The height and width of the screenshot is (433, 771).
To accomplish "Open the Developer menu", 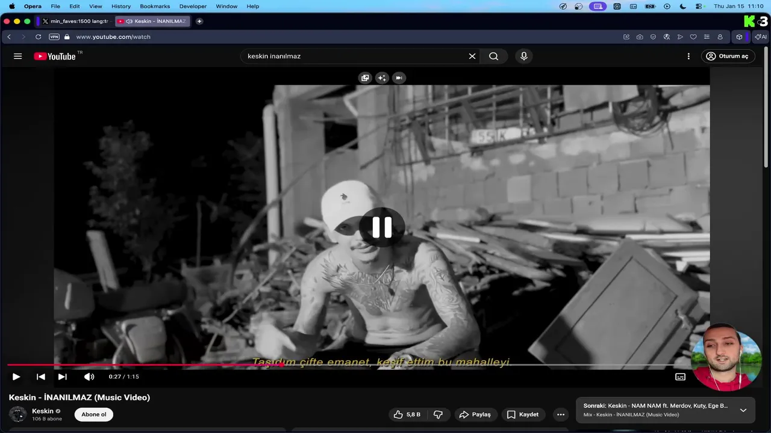I will pyautogui.click(x=193, y=6).
